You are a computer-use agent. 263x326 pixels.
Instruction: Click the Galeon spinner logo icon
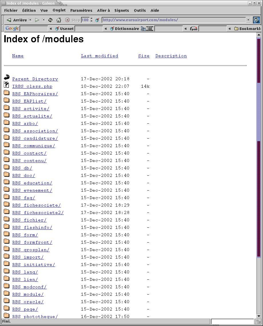(256, 20)
